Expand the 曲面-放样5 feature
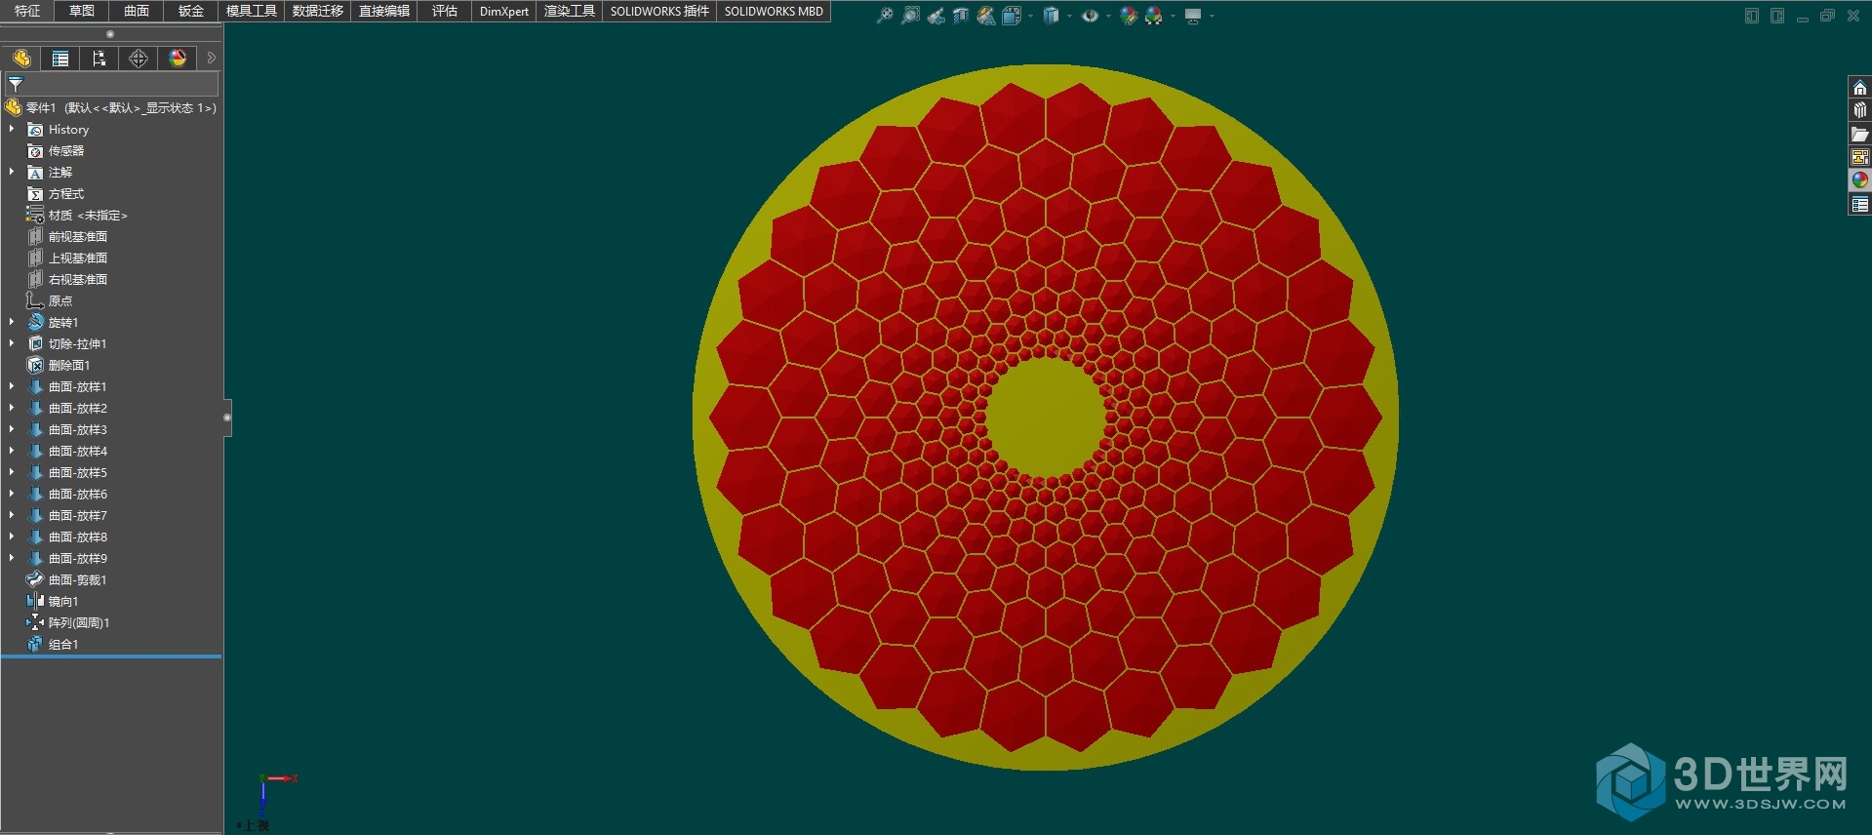Viewport: 1872px width, 835px height. (12, 472)
